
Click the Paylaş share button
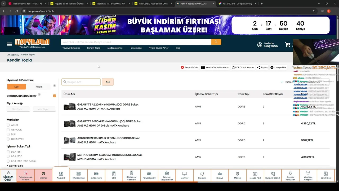click(x=262, y=67)
